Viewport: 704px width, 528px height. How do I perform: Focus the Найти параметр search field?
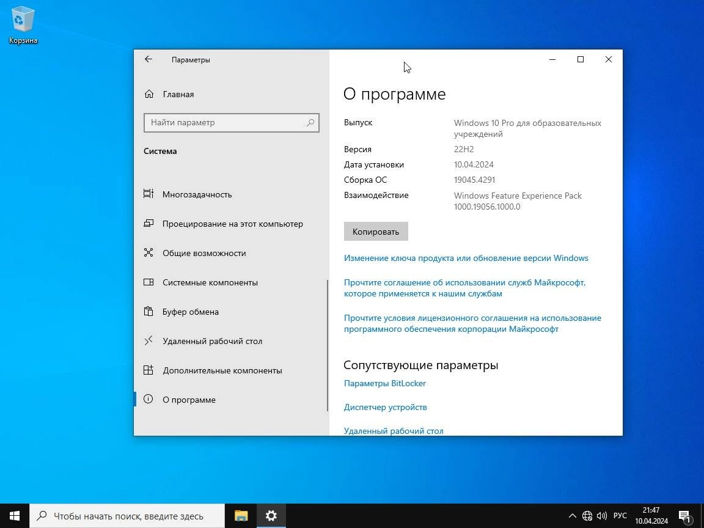pos(231,123)
